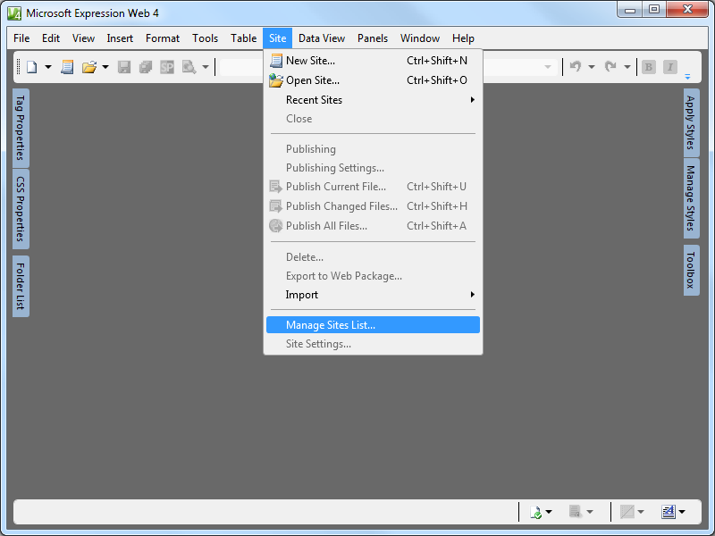Click the New Document toolbar icon
The image size is (715, 536).
32,68
